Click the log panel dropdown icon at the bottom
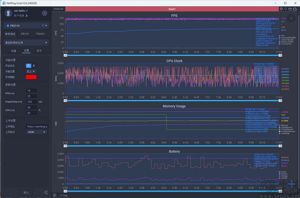The image size is (300, 198). point(55,195)
